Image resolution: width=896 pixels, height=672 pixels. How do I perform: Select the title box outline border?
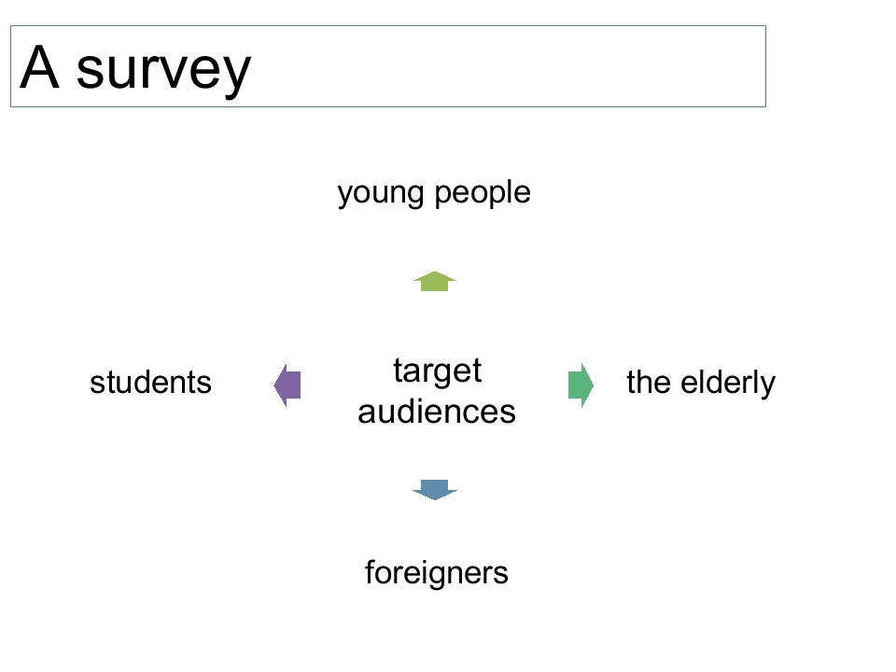click(x=388, y=26)
